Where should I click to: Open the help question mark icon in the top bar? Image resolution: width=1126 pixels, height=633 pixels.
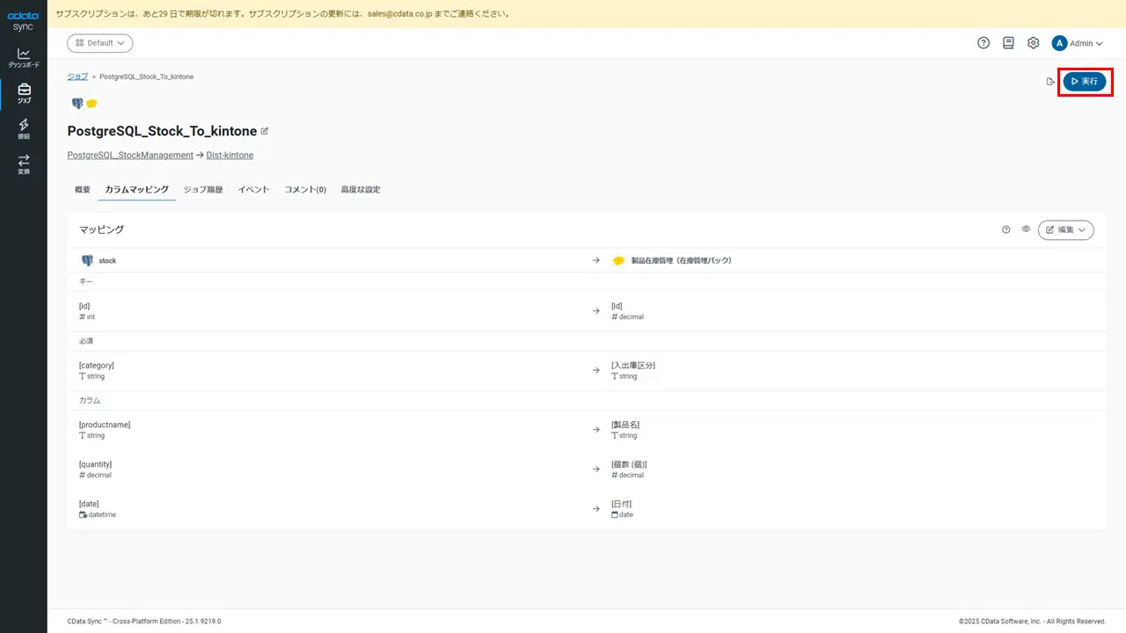tap(983, 43)
